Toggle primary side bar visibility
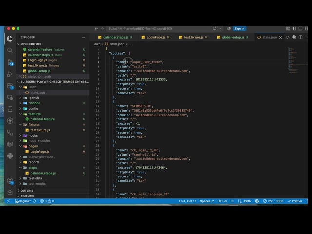Screen dimensions: 312x234 tap(294, 29)
